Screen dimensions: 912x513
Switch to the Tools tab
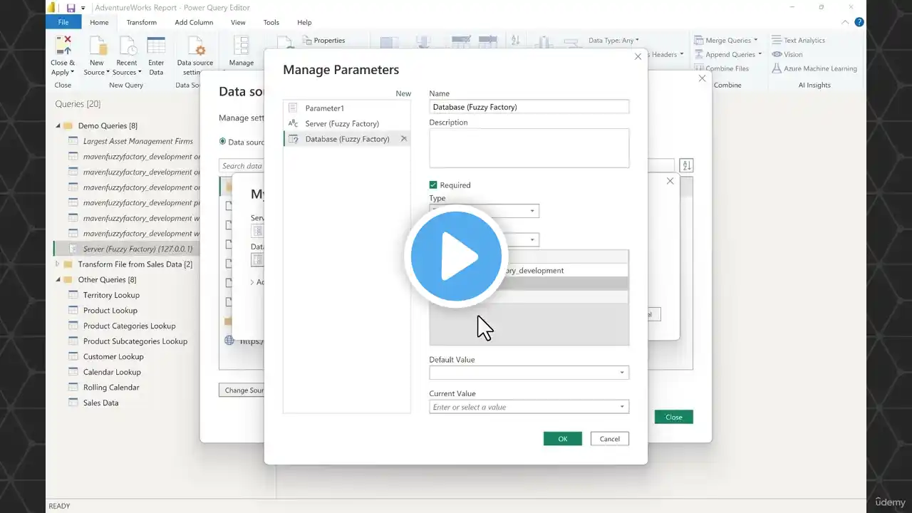271,22
